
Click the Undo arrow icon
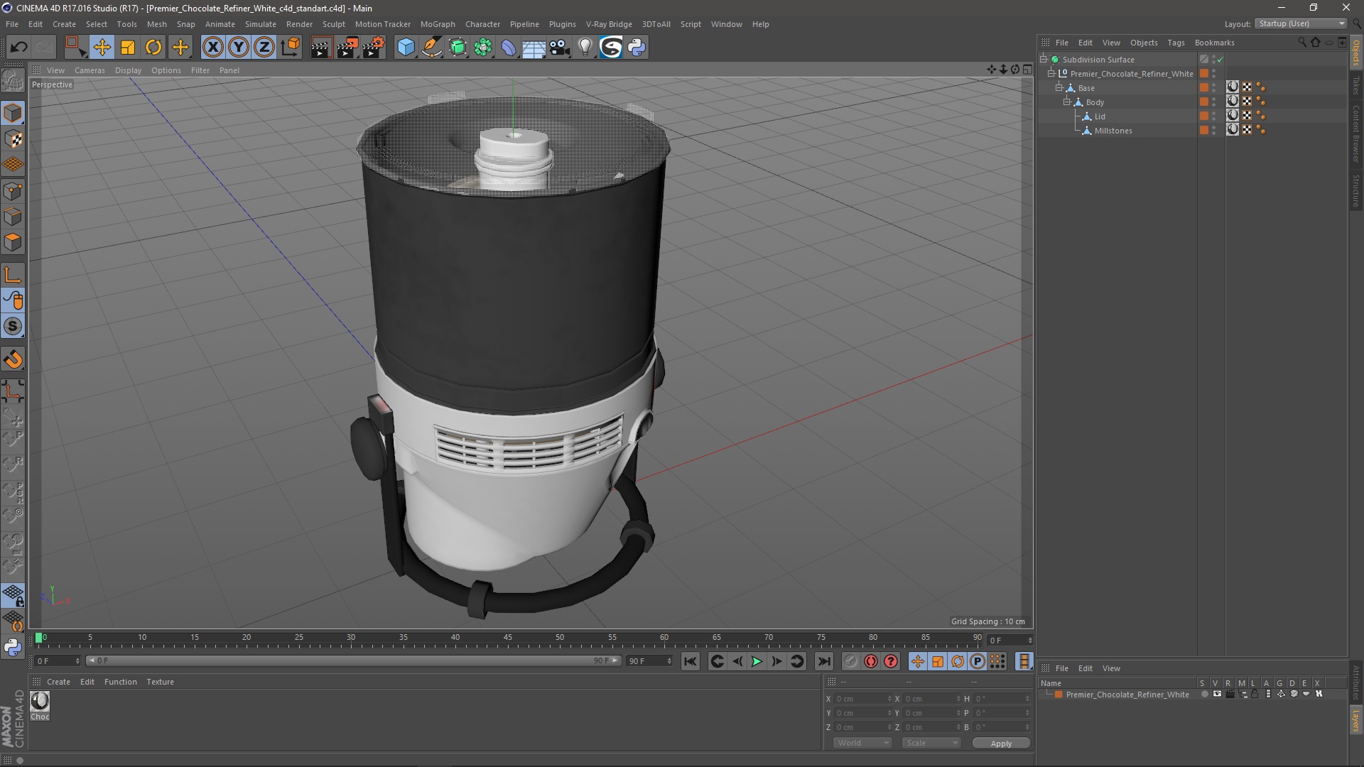[19, 48]
